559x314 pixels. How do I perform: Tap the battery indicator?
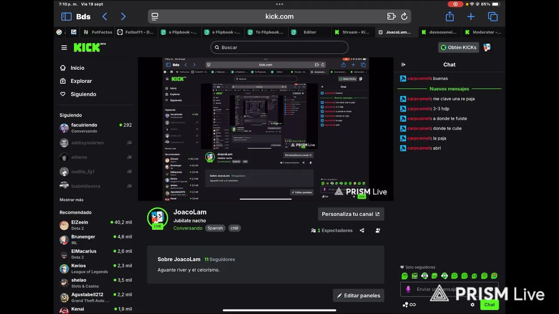click(497, 4)
